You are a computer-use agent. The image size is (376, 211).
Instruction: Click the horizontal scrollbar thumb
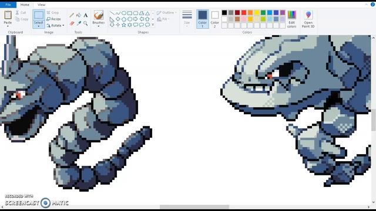pos(194,207)
